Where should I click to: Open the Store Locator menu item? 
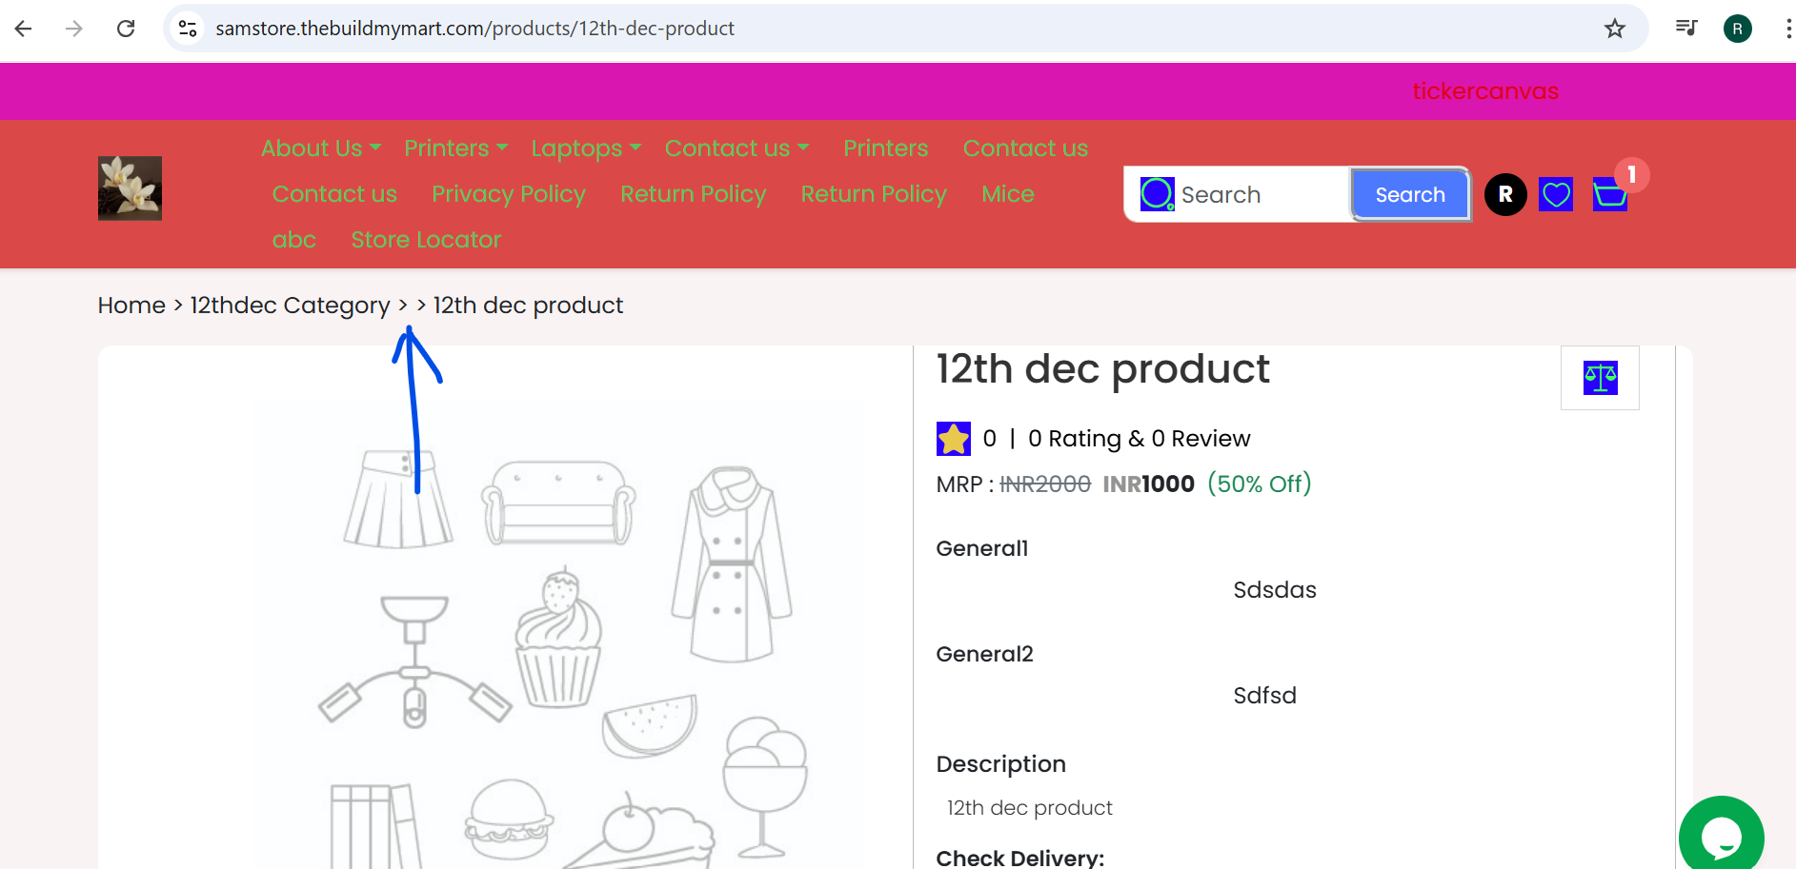pos(426,240)
